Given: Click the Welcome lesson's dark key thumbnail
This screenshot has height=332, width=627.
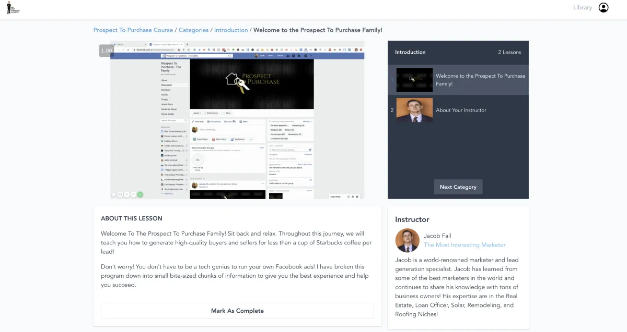Looking at the screenshot, I should 414,80.
